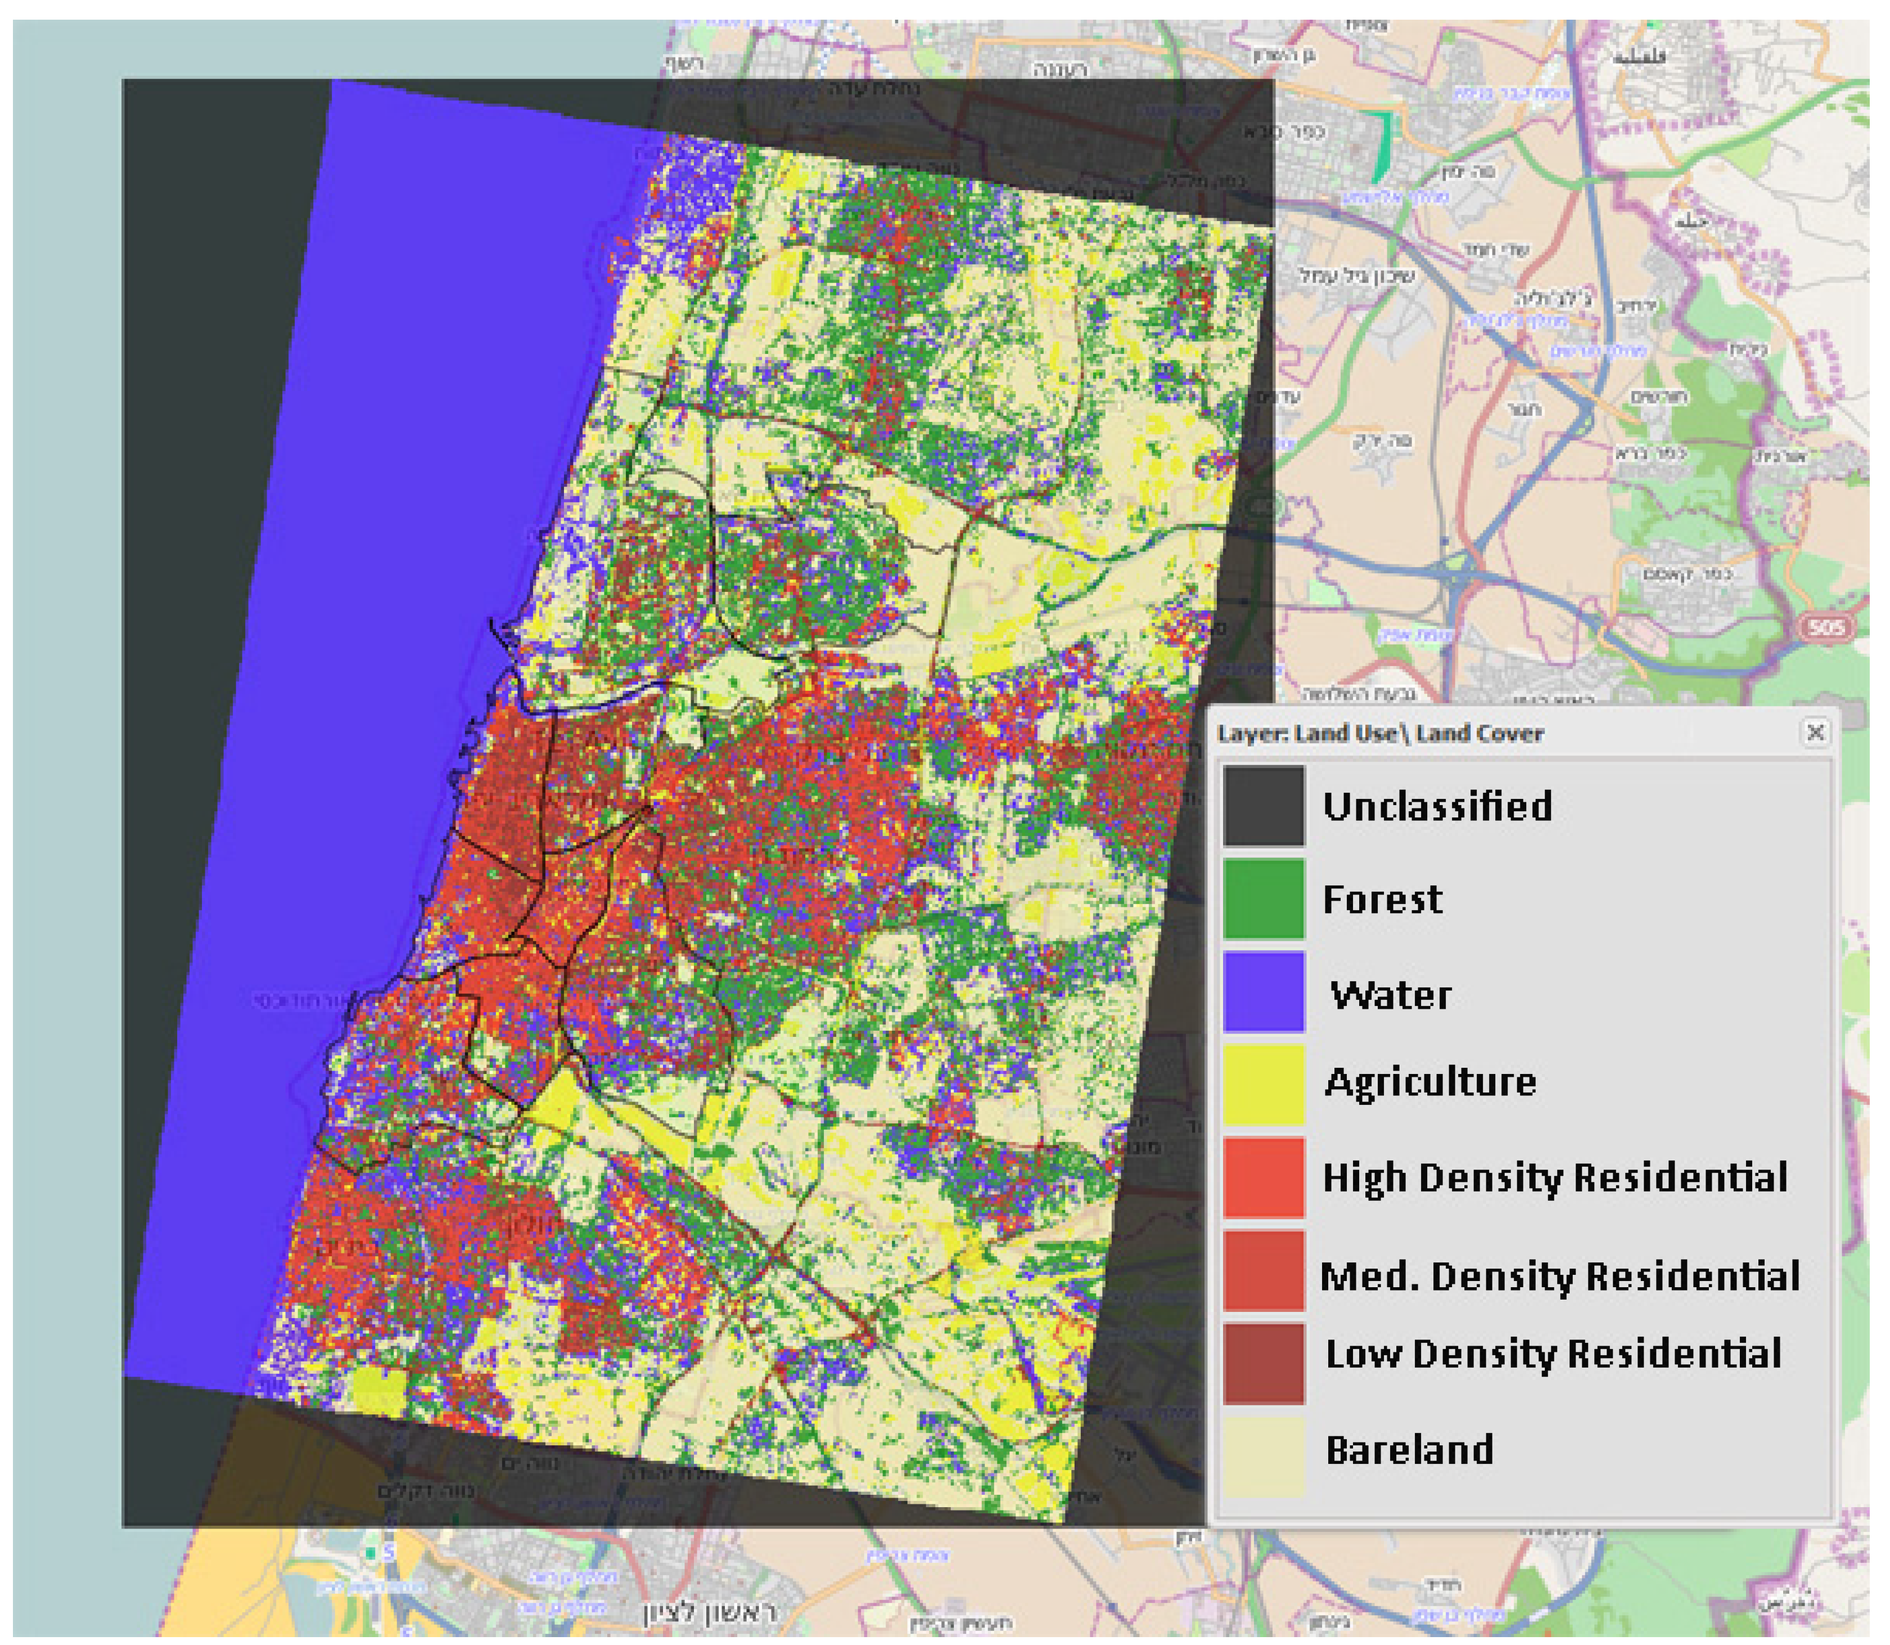Click the "High Density Residential" label
The width and height of the screenshot is (1890, 1645).
pyautogui.click(x=1555, y=1177)
